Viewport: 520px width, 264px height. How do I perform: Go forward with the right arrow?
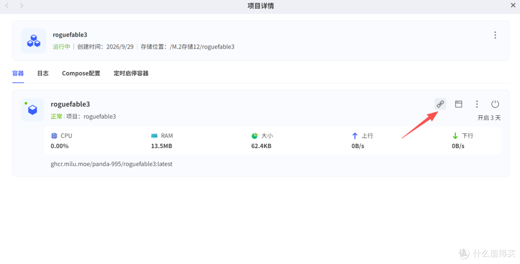[x=22, y=6]
